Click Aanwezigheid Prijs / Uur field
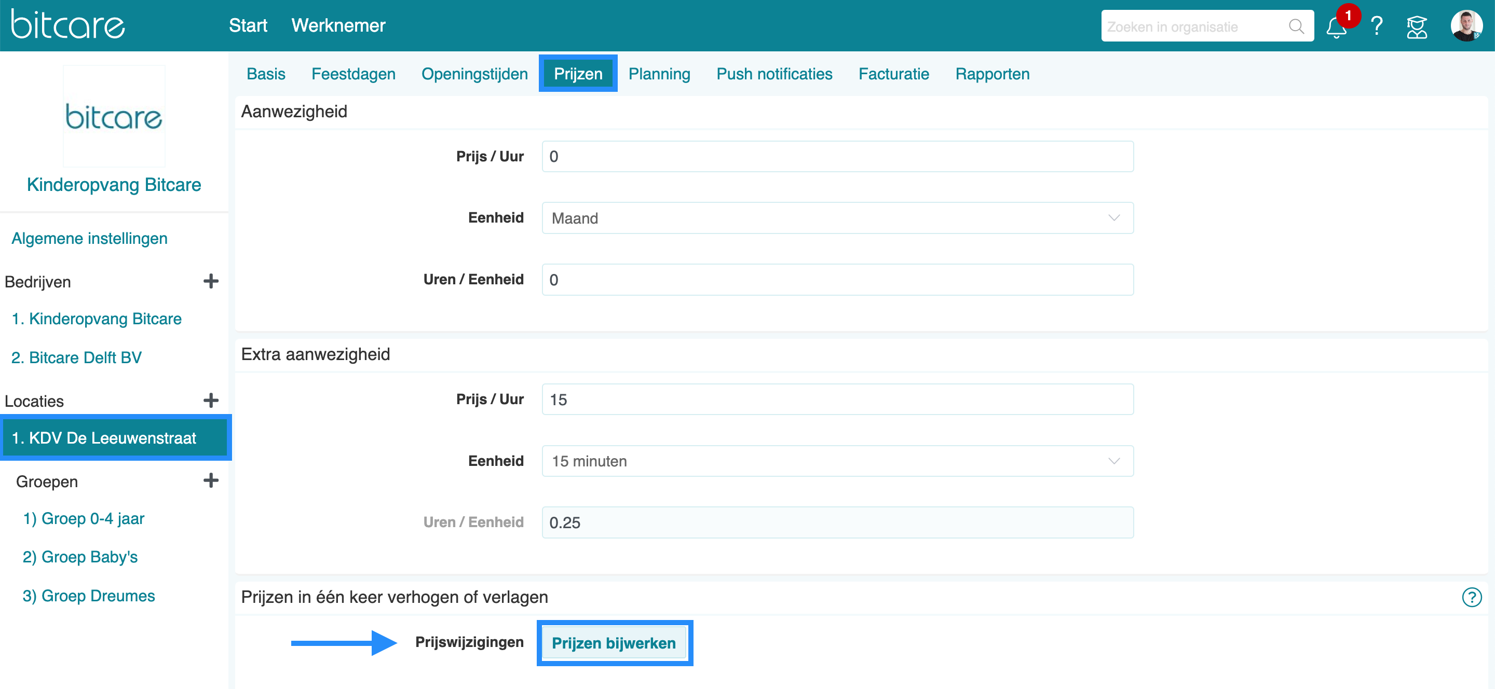Viewport: 1495px width, 689px height. [x=837, y=157]
